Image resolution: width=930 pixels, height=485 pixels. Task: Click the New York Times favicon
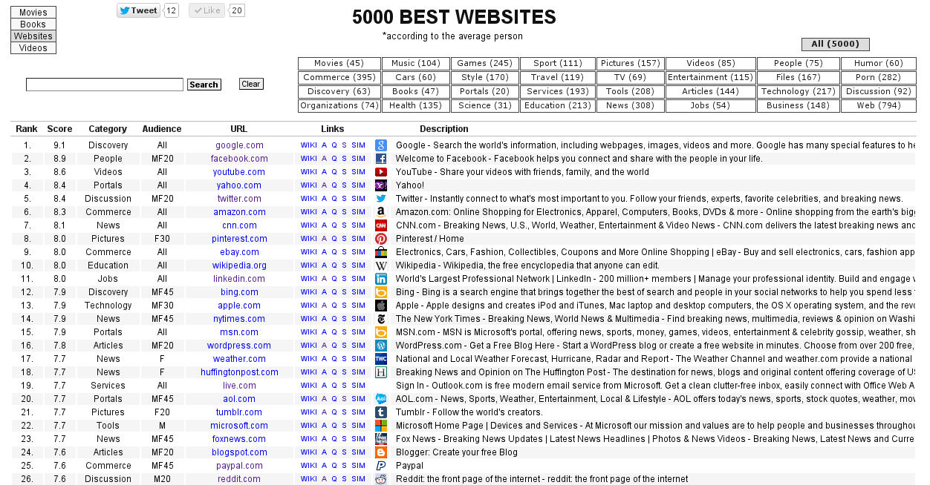tap(381, 319)
